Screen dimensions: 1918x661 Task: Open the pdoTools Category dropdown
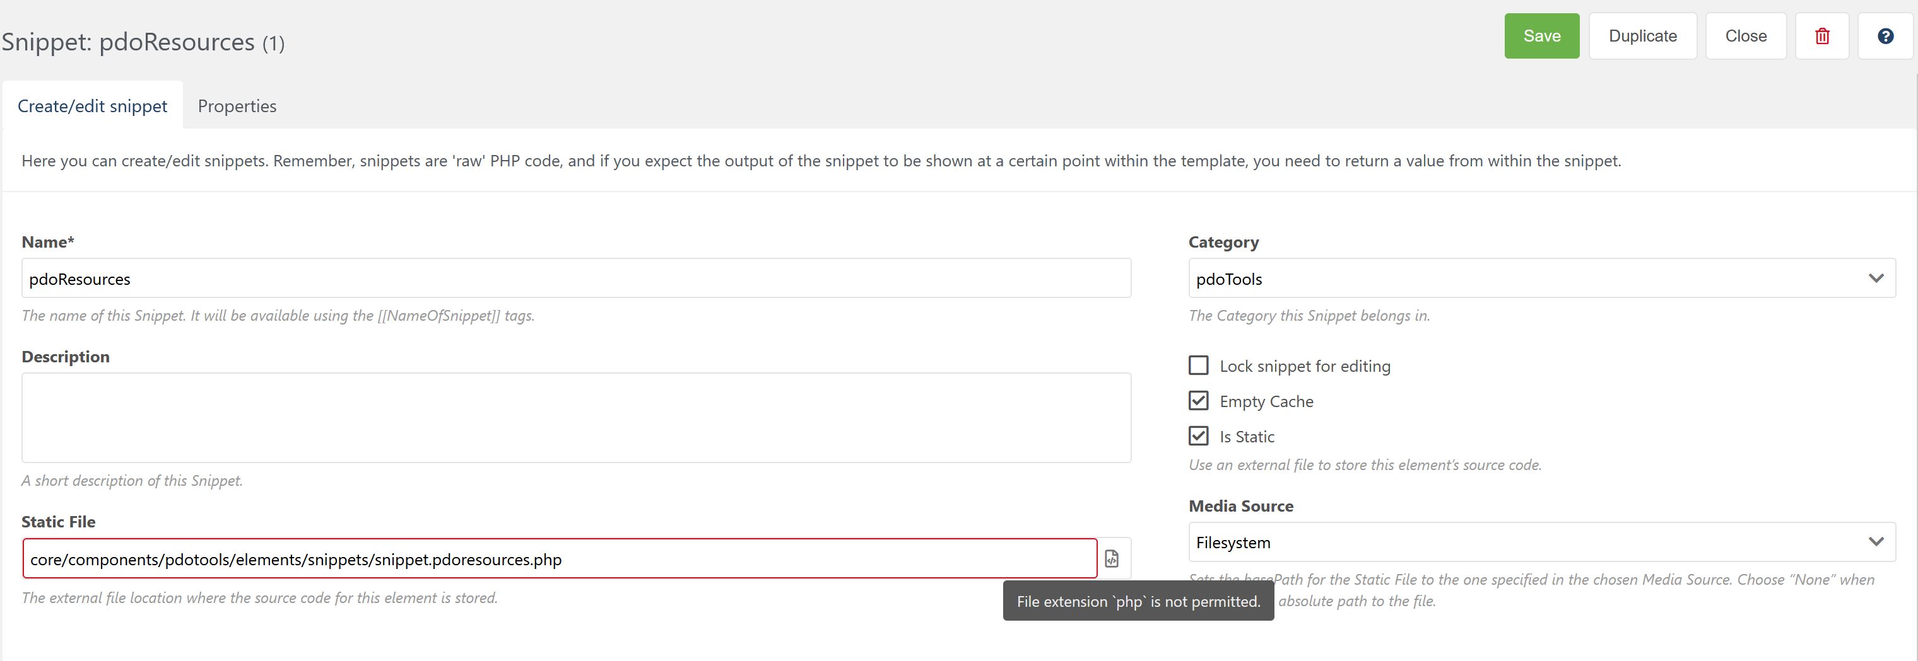[x=1541, y=278]
